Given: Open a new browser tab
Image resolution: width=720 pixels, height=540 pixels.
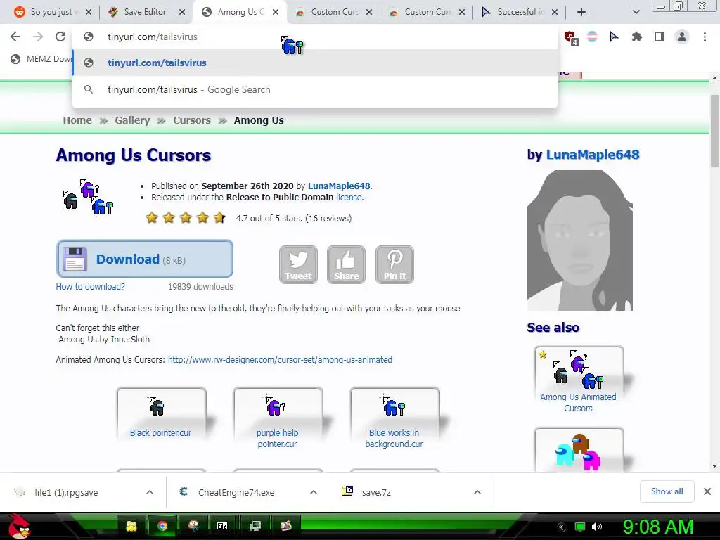Looking at the screenshot, I should [x=581, y=12].
